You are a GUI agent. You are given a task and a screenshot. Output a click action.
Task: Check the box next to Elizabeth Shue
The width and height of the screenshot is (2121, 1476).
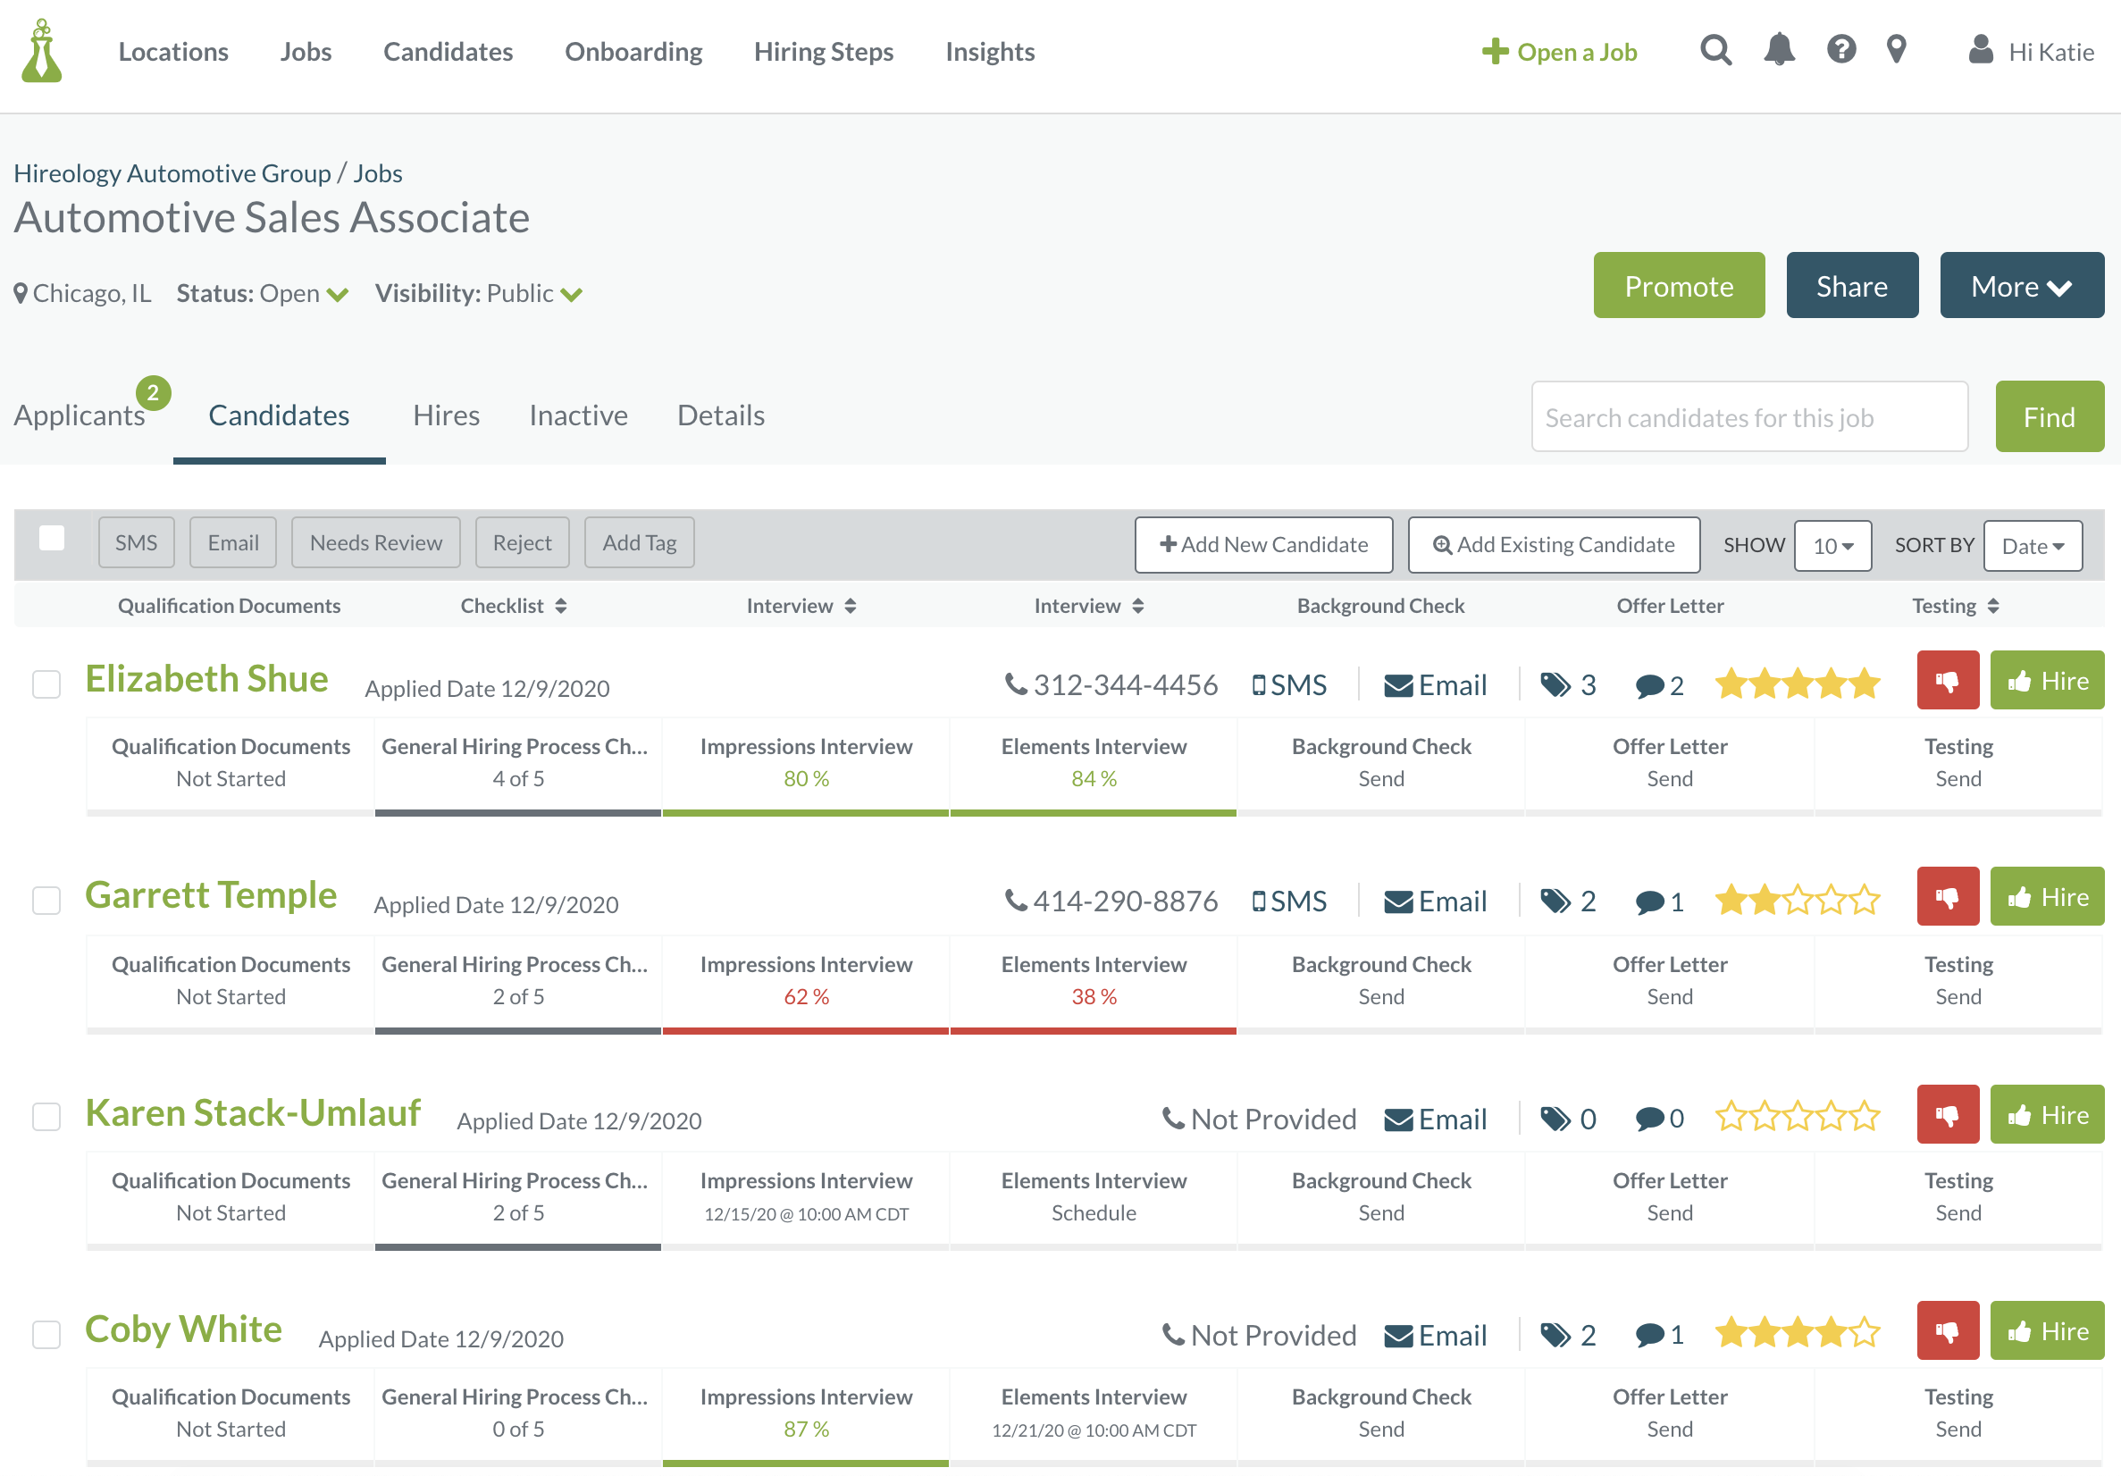46,684
